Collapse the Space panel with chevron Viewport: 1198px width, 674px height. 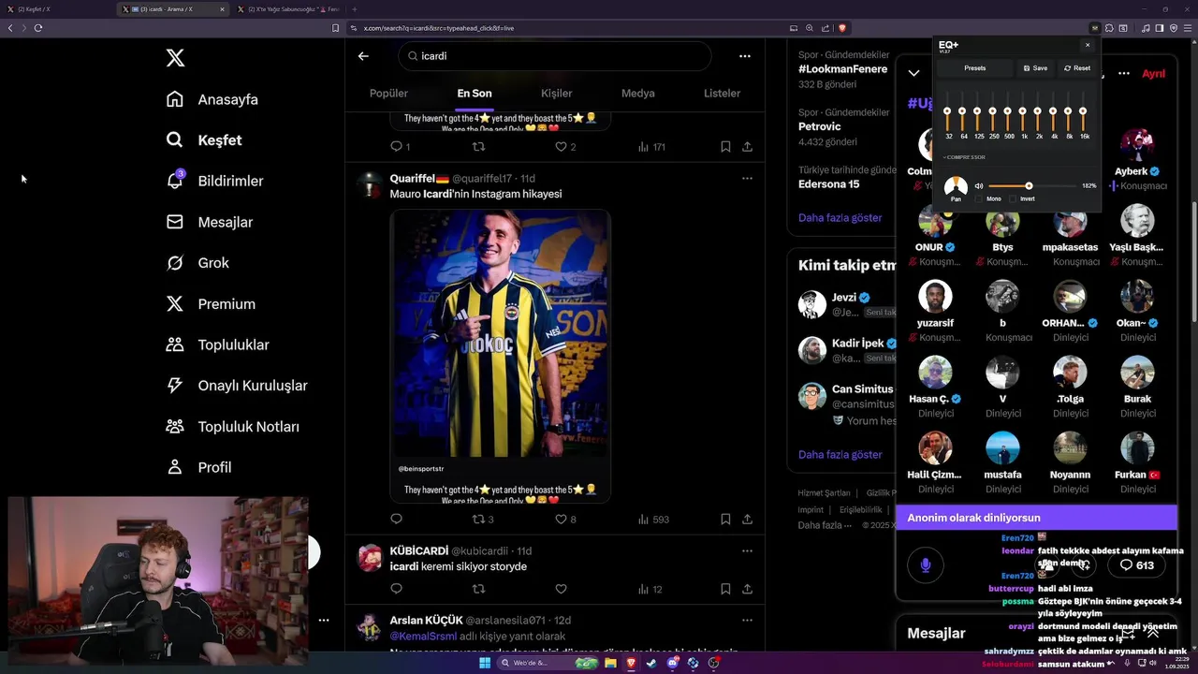pos(913,73)
